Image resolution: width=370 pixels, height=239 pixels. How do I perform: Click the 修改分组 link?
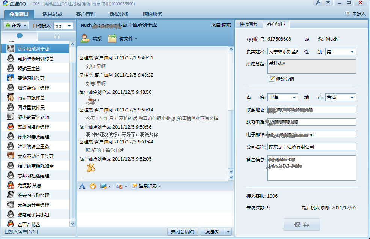pyautogui.click(x=285, y=79)
